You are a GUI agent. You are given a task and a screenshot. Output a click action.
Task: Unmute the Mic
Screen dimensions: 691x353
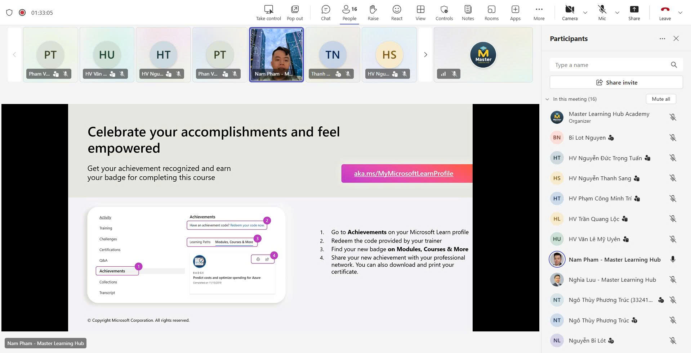602,13
